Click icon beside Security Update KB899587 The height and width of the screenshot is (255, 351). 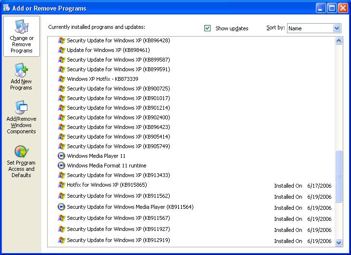(x=62, y=60)
